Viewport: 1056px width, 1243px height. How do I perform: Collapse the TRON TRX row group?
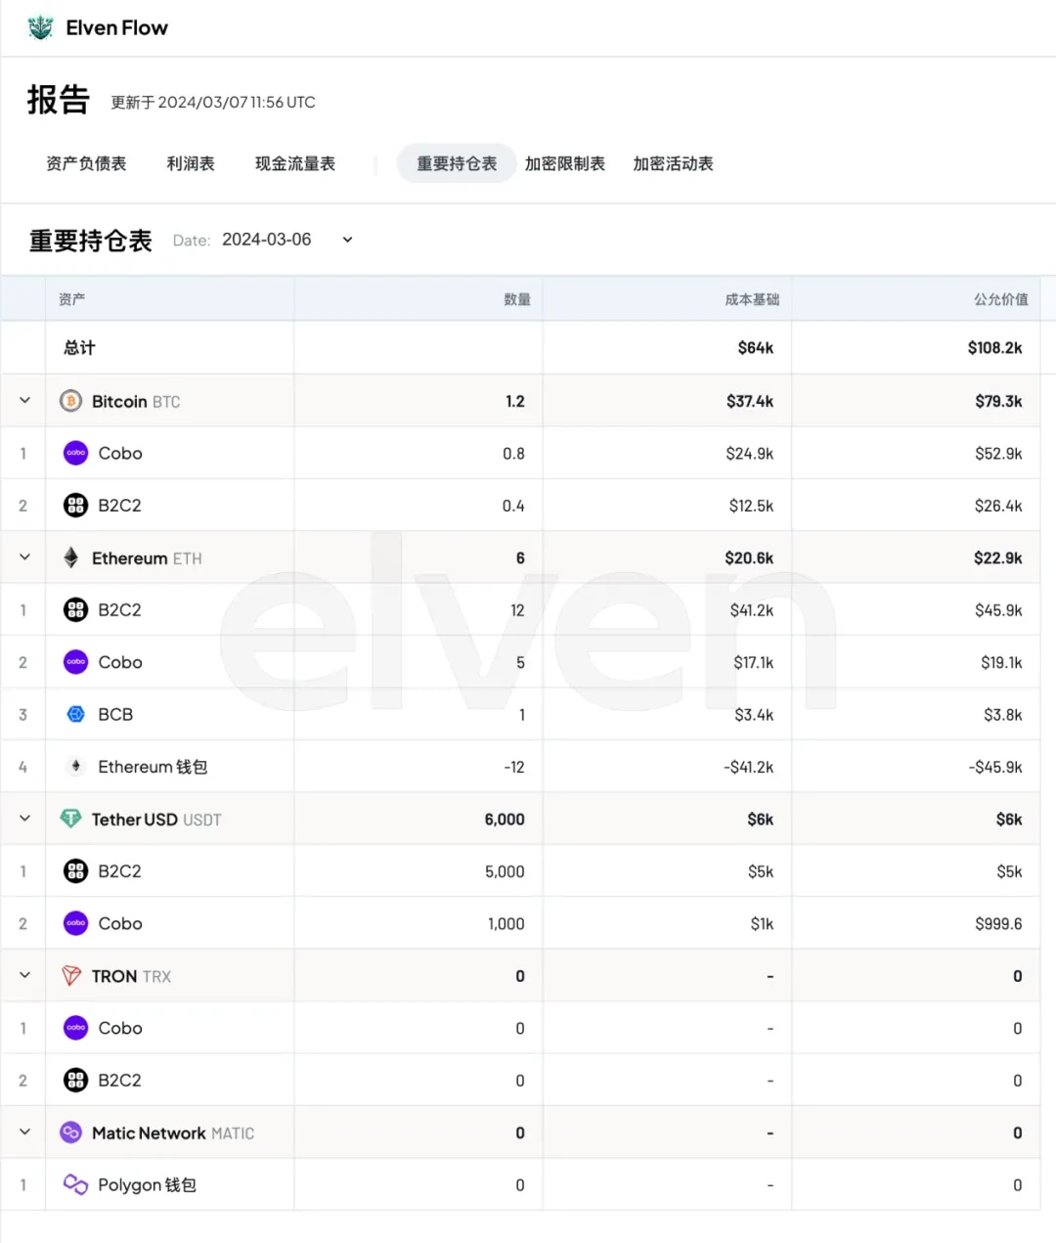(24, 975)
